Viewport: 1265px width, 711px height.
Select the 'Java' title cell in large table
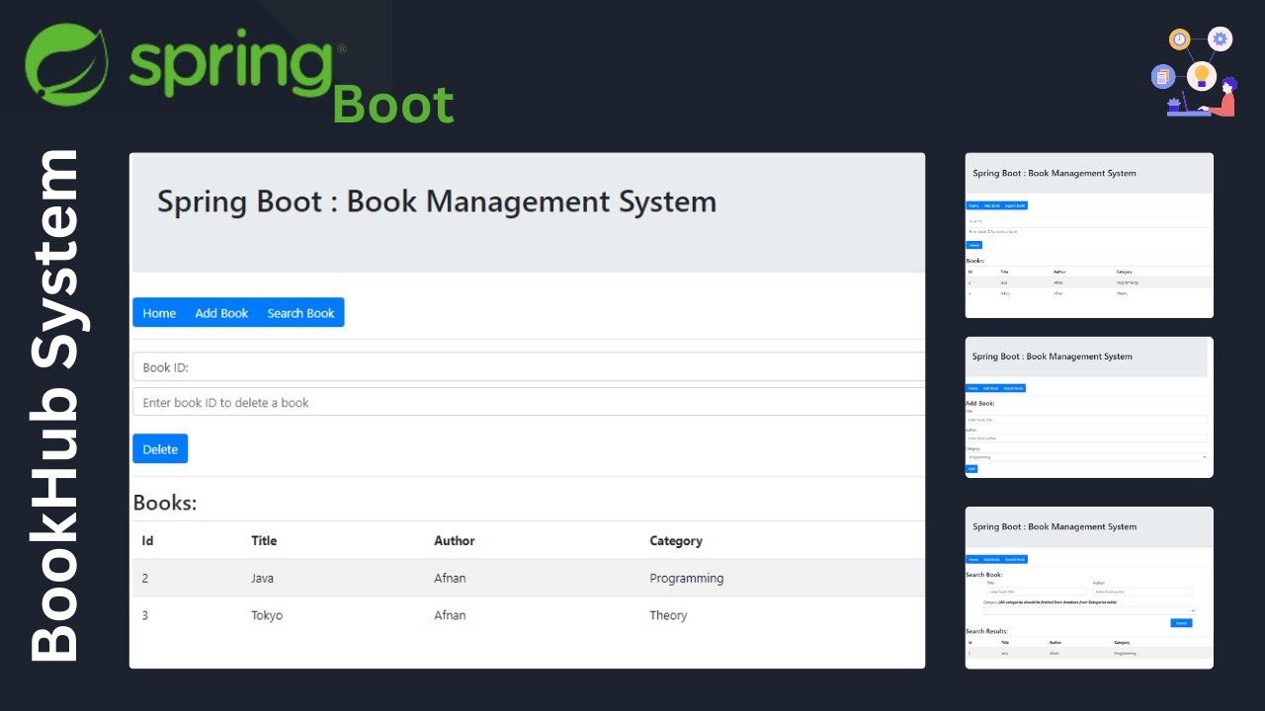pos(262,578)
